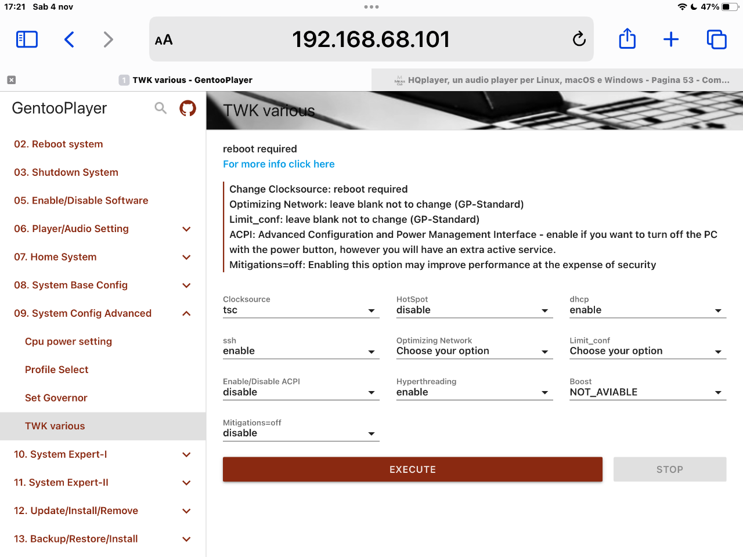Screen dimensions: 743x557
Task: Open Profile Select page
Action: point(57,370)
